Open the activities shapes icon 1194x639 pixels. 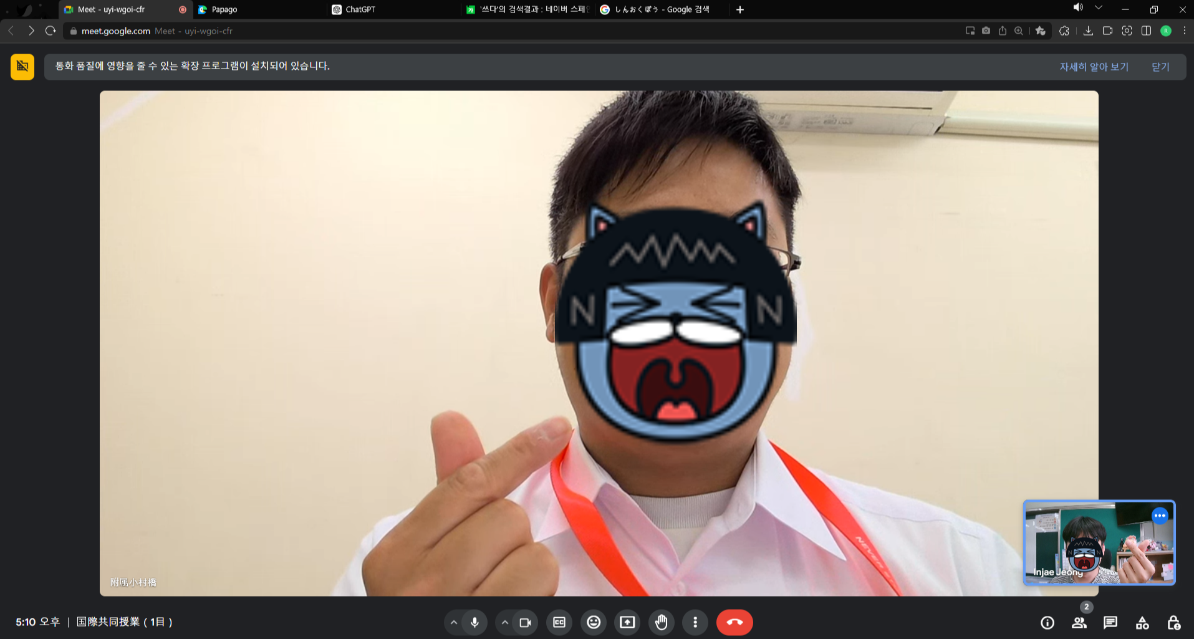coord(1142,622)
